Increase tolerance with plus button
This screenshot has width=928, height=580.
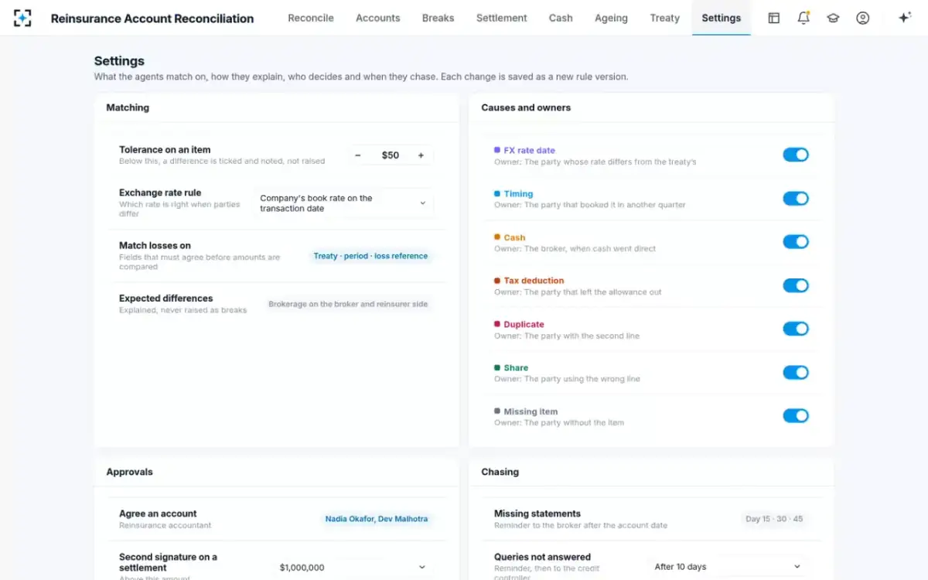tap(421, 155)
